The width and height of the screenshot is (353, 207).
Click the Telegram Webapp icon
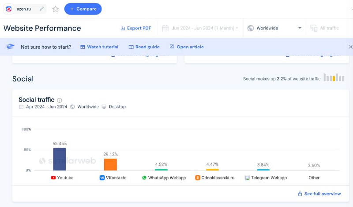[x=247, y=178]
